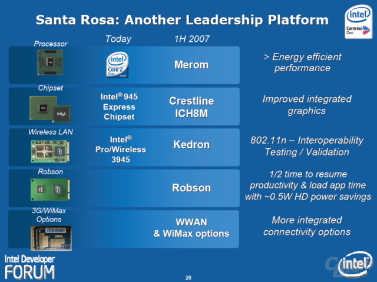
Task: Click the italic 'Robson' row label
Action: (x=51, y=172)
